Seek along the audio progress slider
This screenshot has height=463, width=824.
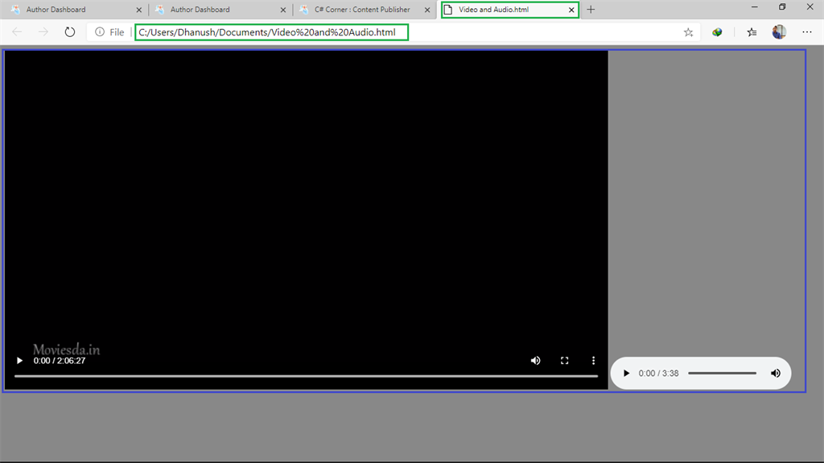click(722, 373)
